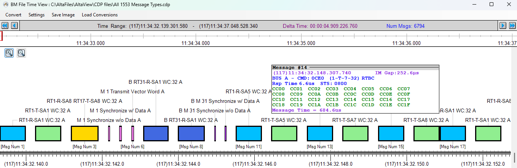Step forward with single right arrow button

(x=503, y=26)
